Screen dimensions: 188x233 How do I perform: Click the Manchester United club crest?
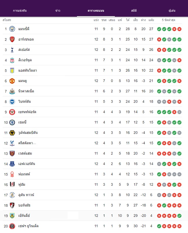[12, 81]
